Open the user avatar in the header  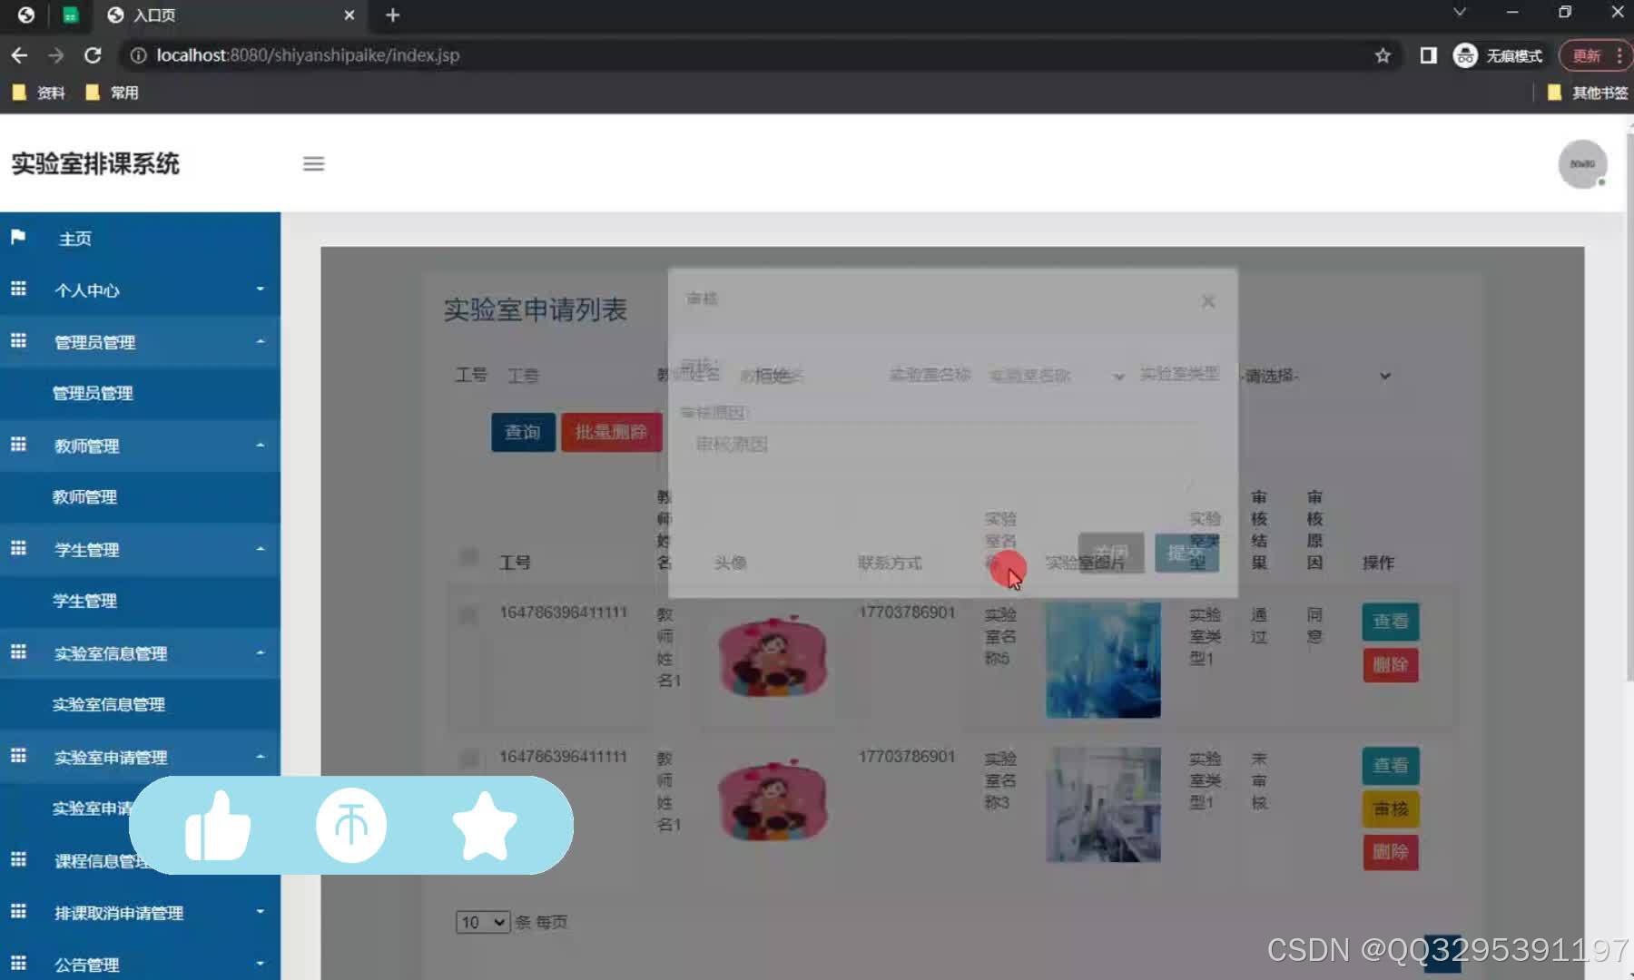(1582, 164)
